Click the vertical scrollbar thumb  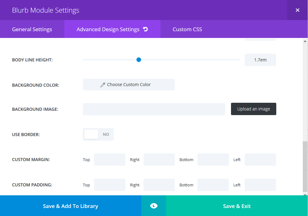click(305, 166)
